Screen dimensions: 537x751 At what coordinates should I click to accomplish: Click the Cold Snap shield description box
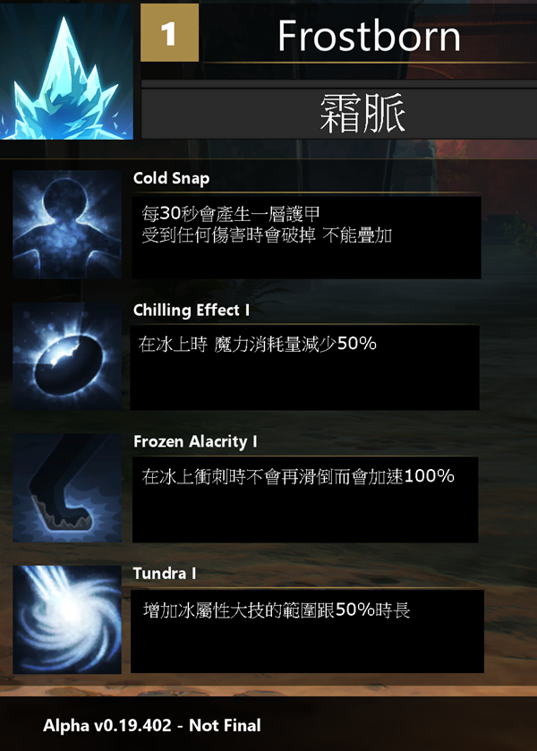tap(307, 237)
